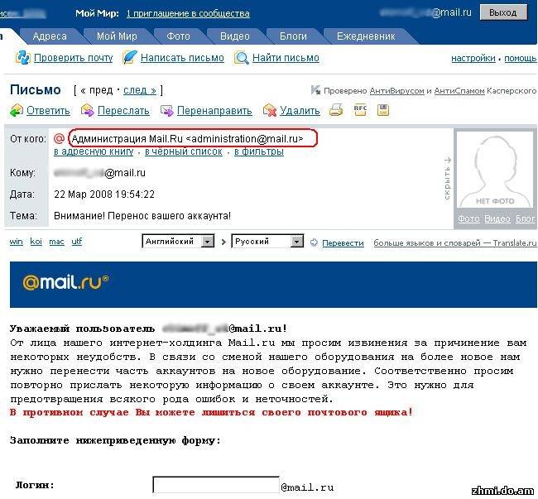The image size is (538, 499).
Task: Switch encoding to win
Action: pyautogui.click(x=16, y=242)
